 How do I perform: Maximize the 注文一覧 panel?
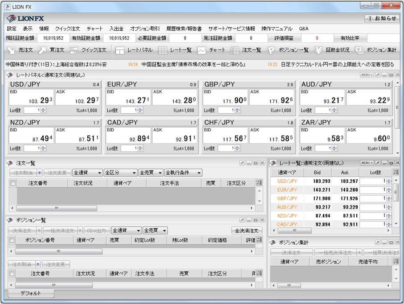point(256,163)
